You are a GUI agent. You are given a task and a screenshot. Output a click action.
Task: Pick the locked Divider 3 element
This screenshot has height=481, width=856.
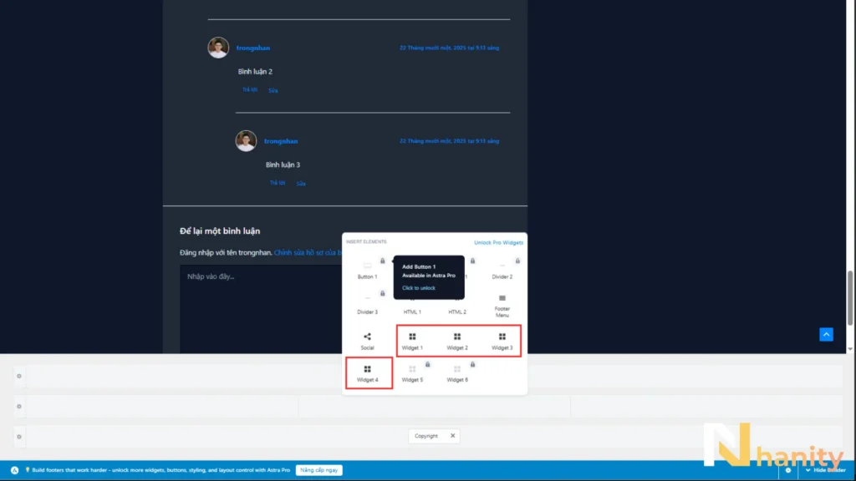[368, 305]
